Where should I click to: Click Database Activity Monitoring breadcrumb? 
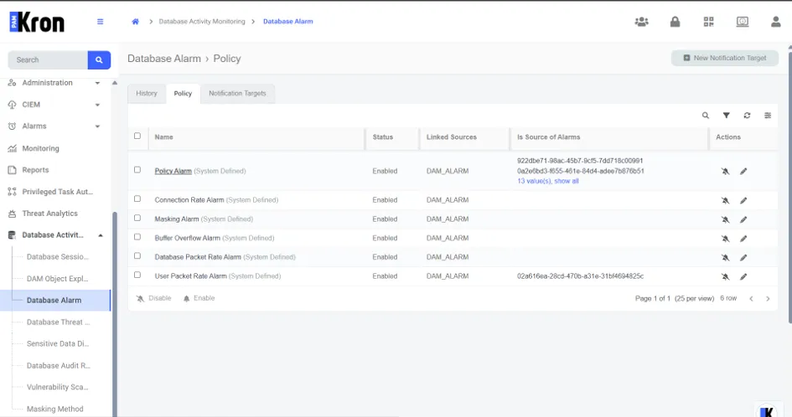pyautogui.click(x=202, y=22)
